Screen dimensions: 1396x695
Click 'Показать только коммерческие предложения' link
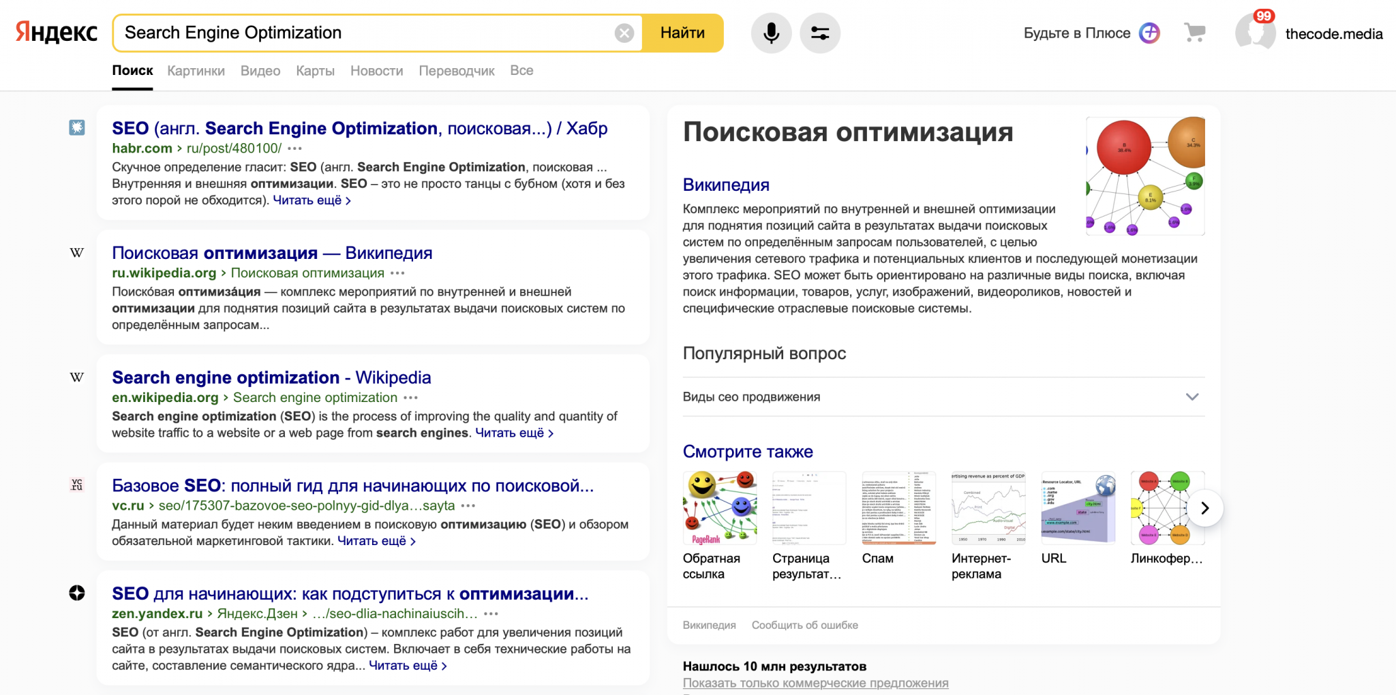[815, 683]
